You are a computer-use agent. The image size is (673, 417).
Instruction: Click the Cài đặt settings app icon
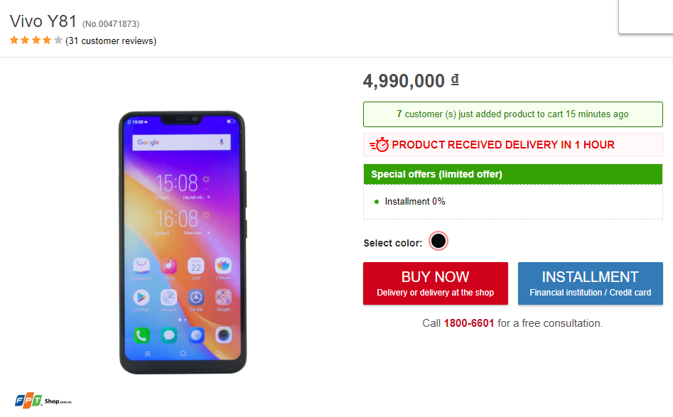pos(196,297)
